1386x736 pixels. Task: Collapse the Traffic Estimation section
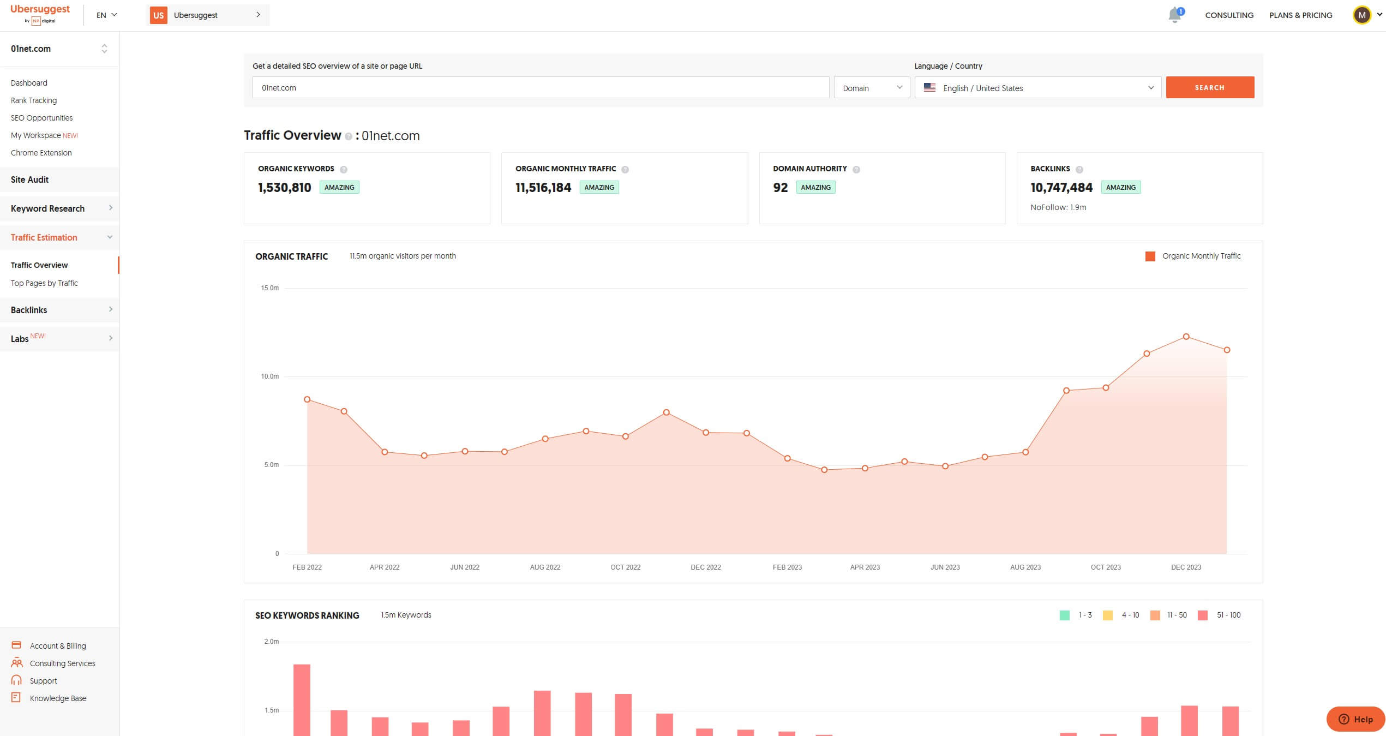pos(59,237)
